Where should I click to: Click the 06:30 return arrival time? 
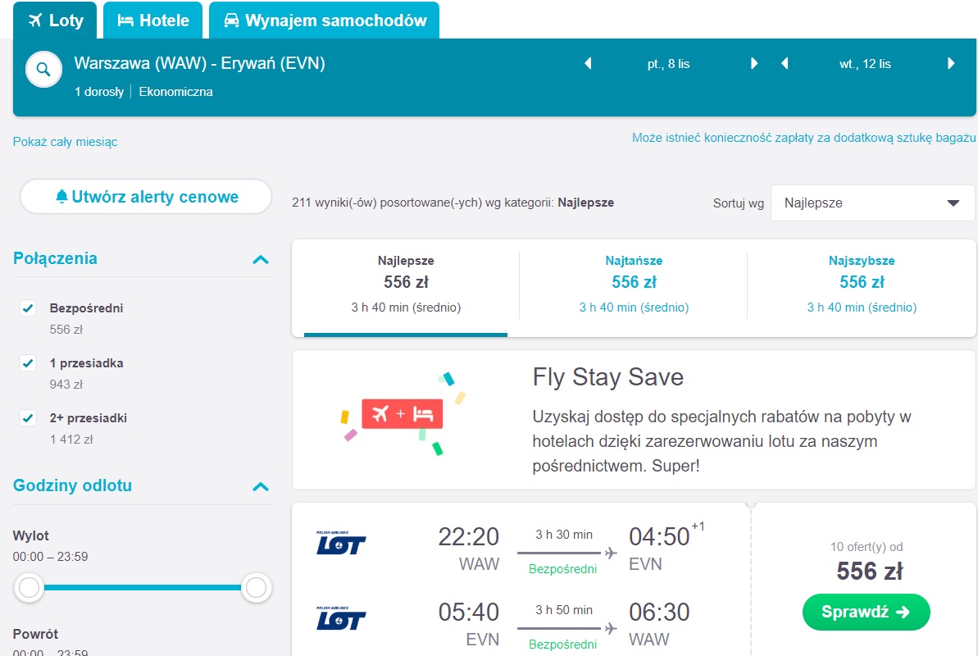(x=659, y=613)
